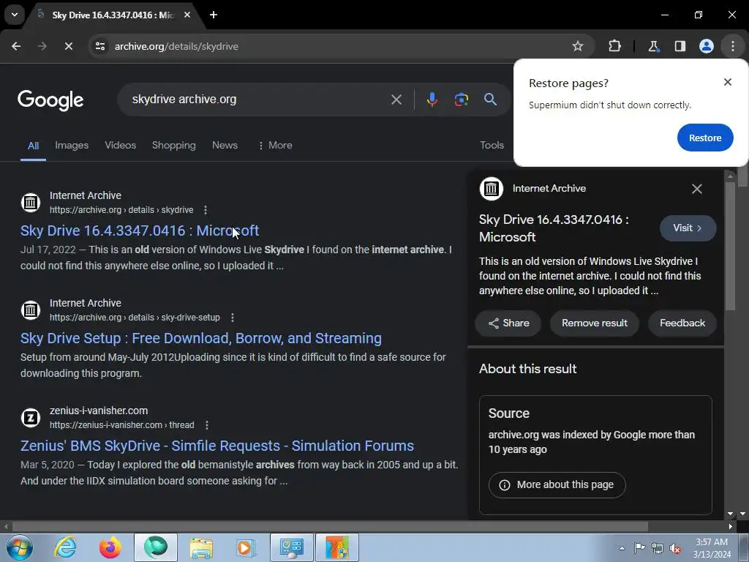Open options for zenius-i-vanisher result
Viewport: 749px width, 562px height.
click(206, 425)
